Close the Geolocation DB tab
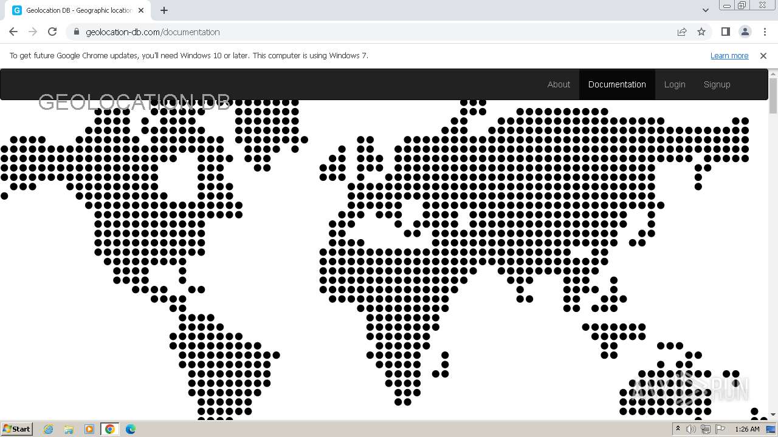The image size is (778, 437). (141, 10)
